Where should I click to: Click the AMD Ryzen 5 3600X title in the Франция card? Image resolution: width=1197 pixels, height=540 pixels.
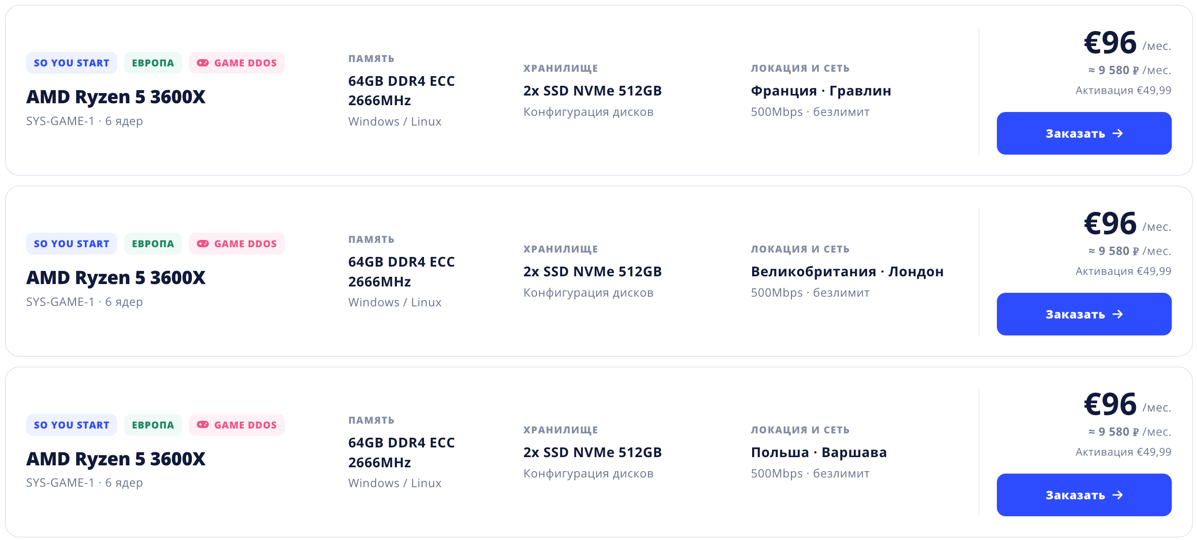[116, 97]
